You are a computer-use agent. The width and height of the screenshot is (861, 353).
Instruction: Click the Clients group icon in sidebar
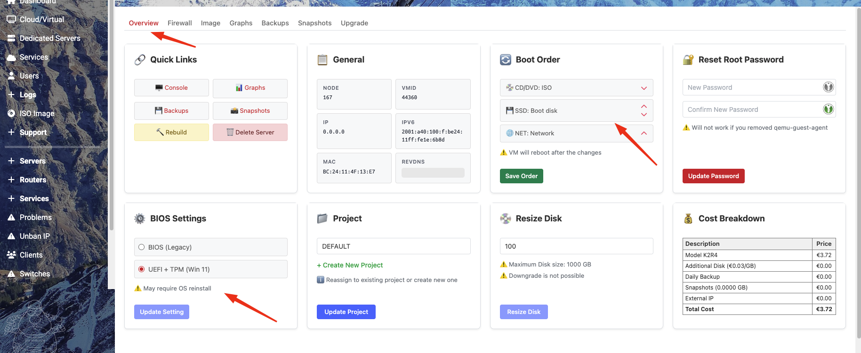pos(11,255)
